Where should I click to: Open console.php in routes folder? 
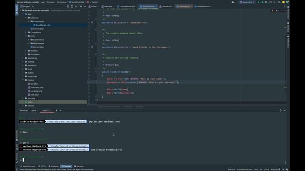pyautogui.click(x=36, y=91)
